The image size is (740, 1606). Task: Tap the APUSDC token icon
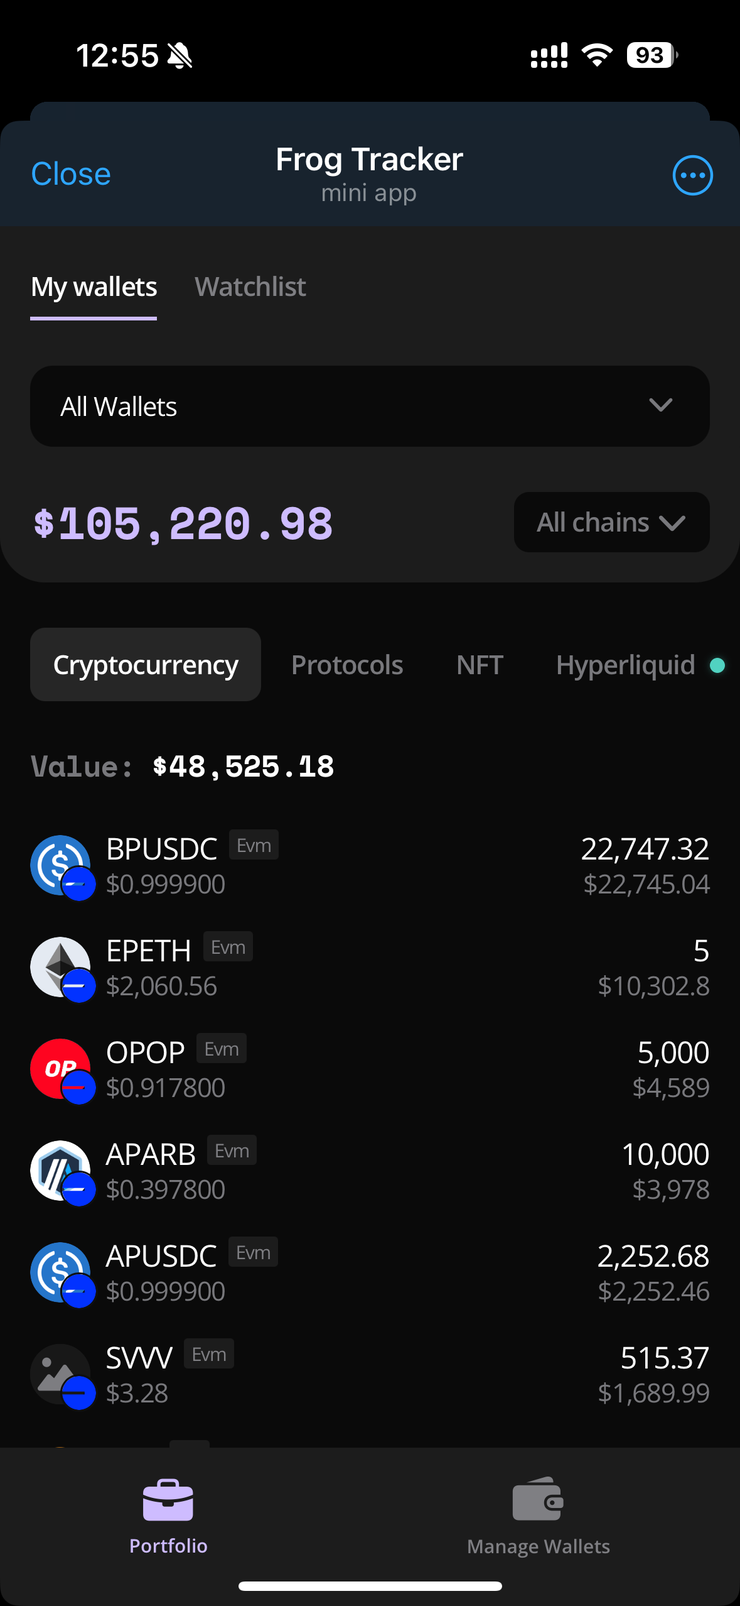tap(61, 1272)
